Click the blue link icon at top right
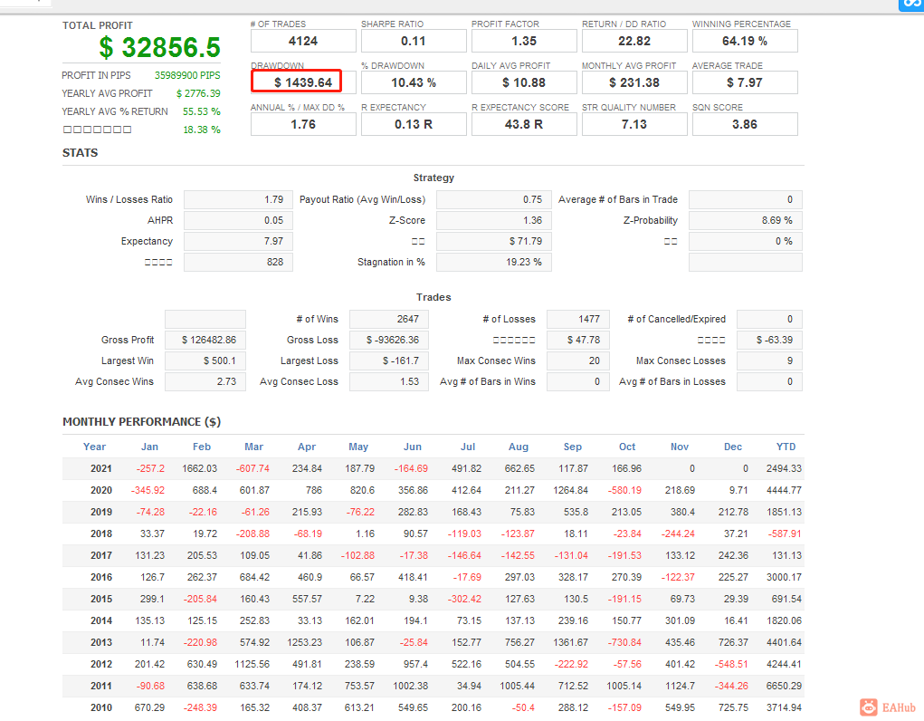 pos(910,4)
